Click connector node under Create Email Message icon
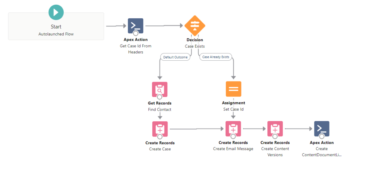This screenshot has height=182, width=368. pos(233,136)
